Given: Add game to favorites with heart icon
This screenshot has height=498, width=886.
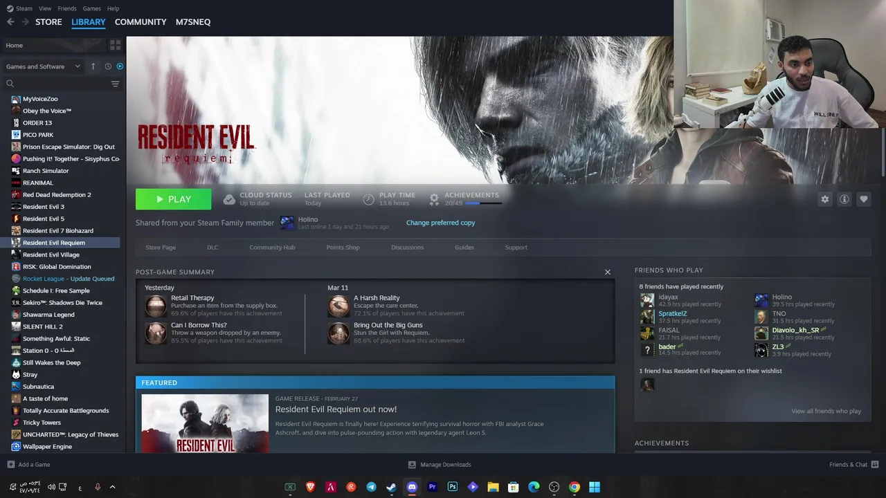Looking at the screenshot, I should click(x=864, y=199).
